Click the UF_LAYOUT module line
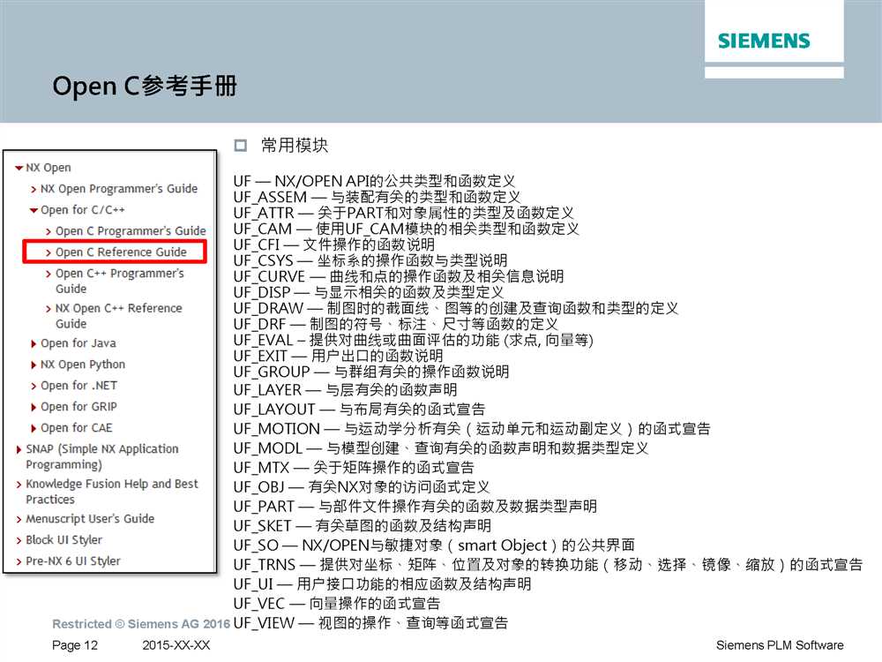 click(359, 410)
